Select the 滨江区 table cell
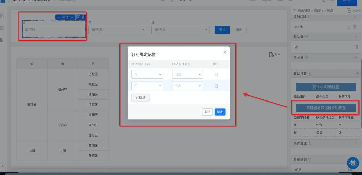The image size is (362, 175). [x=93, y=105]
